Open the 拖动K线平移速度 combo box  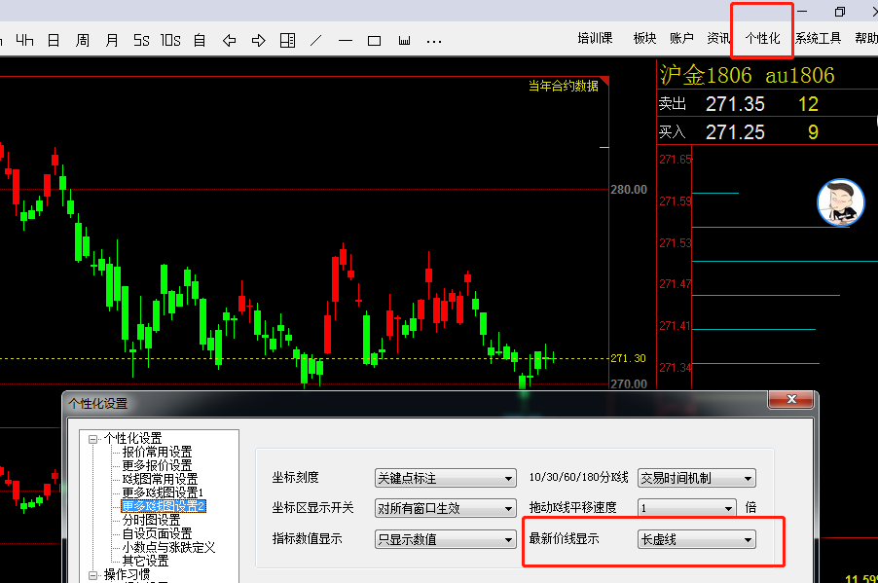tap(687, 508)
